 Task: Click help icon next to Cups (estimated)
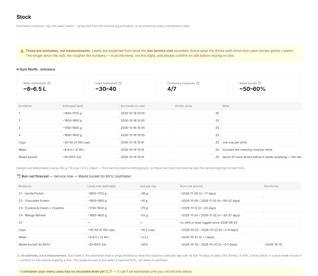coord(120,83)
